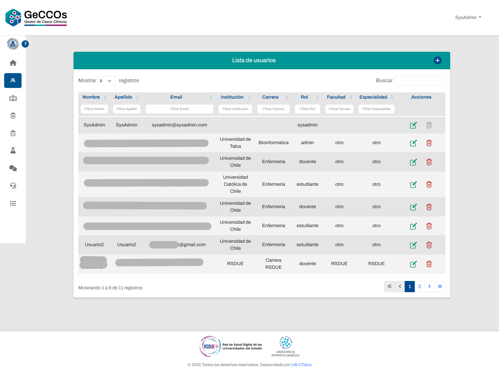
Task: Go to next page of results
Action: 429,286
